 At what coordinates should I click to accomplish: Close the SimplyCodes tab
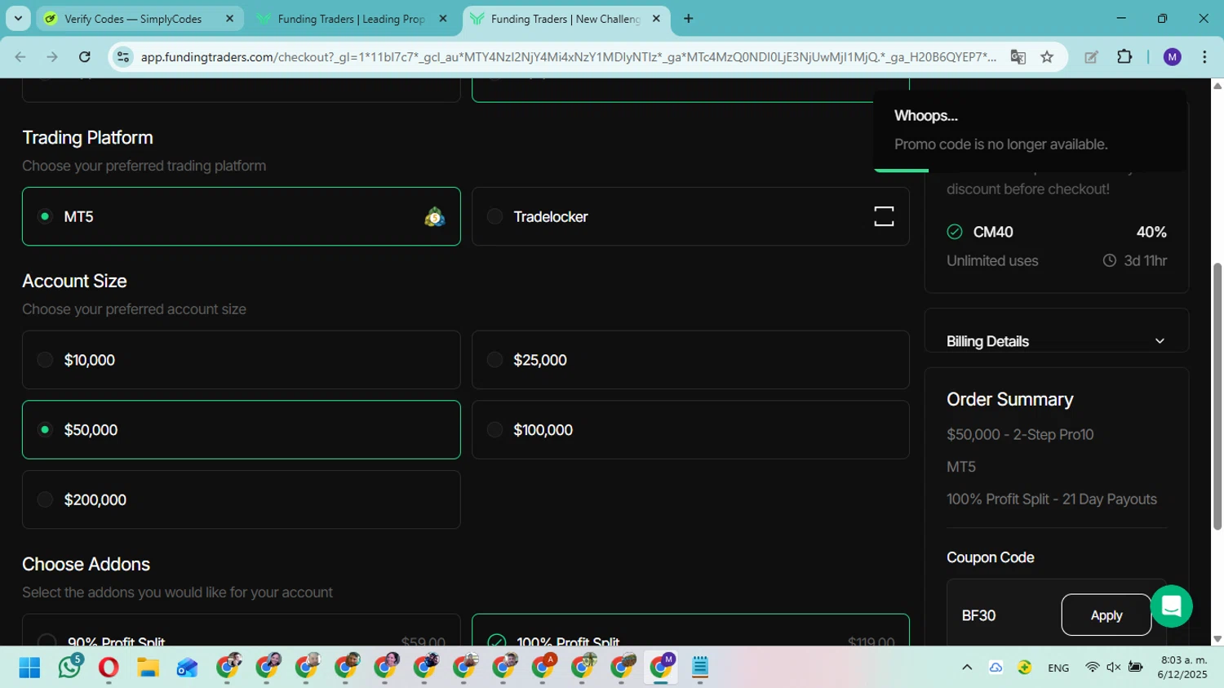tap(229, 19)
